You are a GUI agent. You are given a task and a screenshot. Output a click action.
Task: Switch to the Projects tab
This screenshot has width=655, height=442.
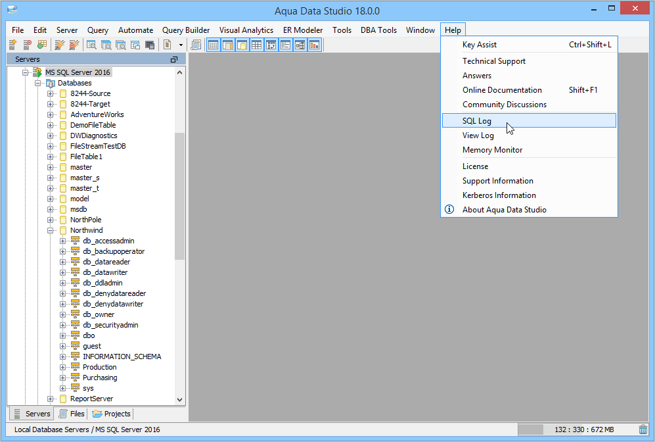pyautogui.click(x=111, y=414)
